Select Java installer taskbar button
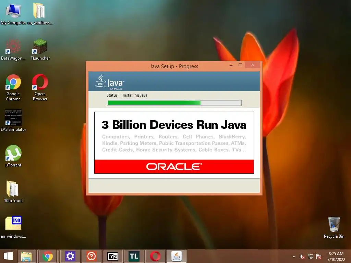The height and width of the screenshot is (263, 351). coord(177,256)
